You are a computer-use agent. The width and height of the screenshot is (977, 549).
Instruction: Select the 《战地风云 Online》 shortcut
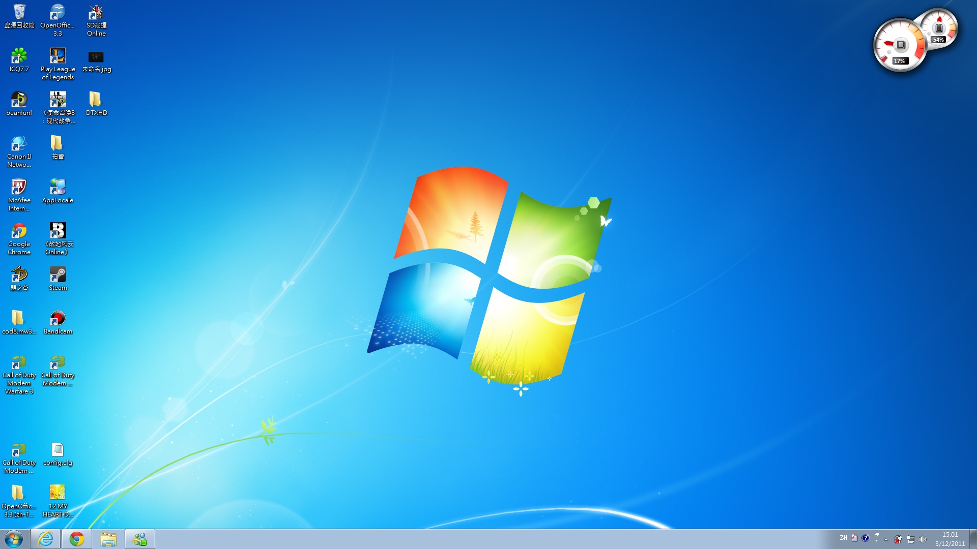(x=58, y=239)
